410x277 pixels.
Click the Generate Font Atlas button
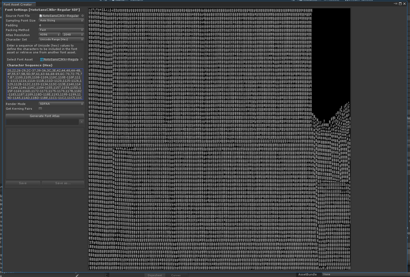(x=45, y=116)
